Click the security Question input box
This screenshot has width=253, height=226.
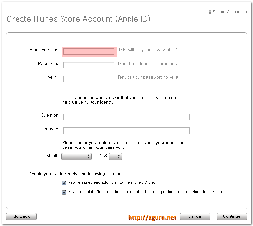click(x=126, y=117)
